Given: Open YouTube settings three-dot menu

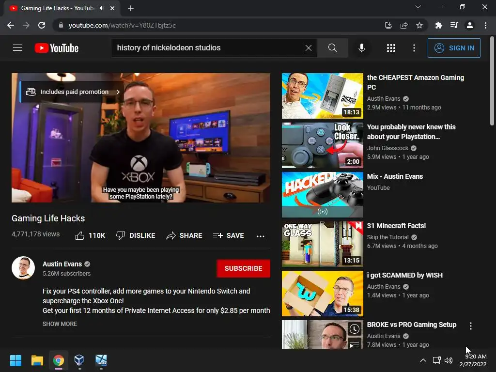Looking at the screenshot, I should (x=414, y=48).
